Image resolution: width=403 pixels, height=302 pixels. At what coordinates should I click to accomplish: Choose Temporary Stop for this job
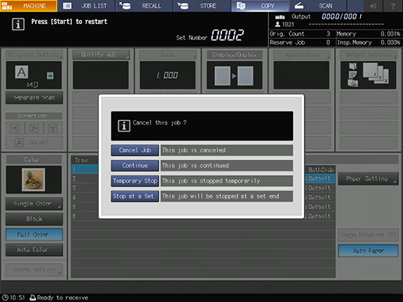click(135, 181)
